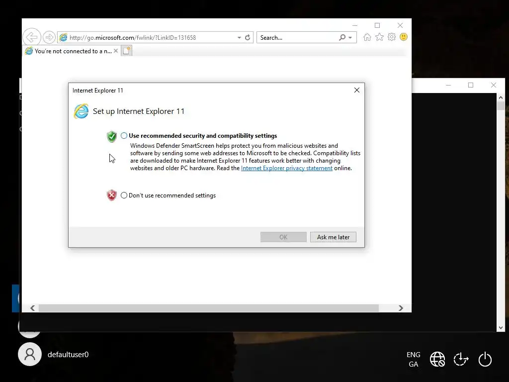
Task: Select the defaultuser0 account
Action: (54, 354)
